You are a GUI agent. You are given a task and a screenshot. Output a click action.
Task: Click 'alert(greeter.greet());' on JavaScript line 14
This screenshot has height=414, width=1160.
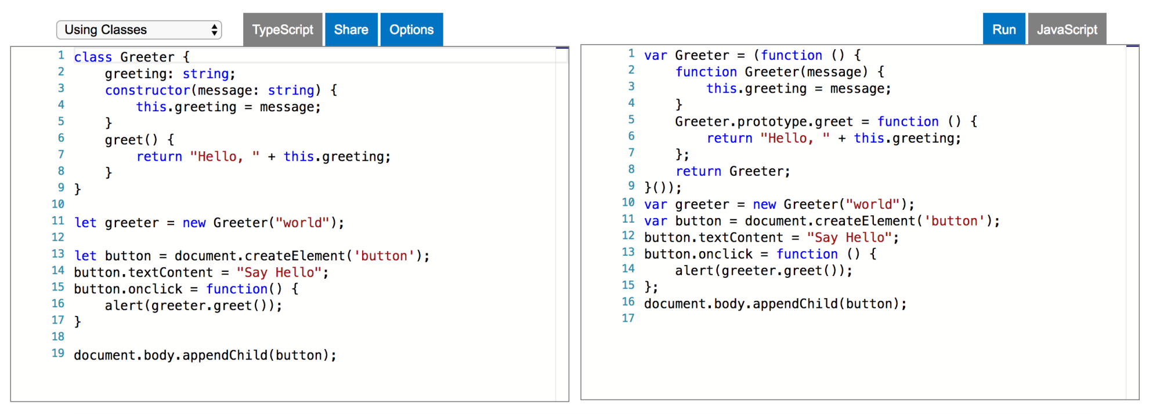click(764, 271)
